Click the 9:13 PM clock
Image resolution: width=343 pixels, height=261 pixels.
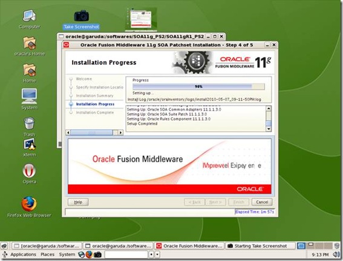(x=320, y=255)
